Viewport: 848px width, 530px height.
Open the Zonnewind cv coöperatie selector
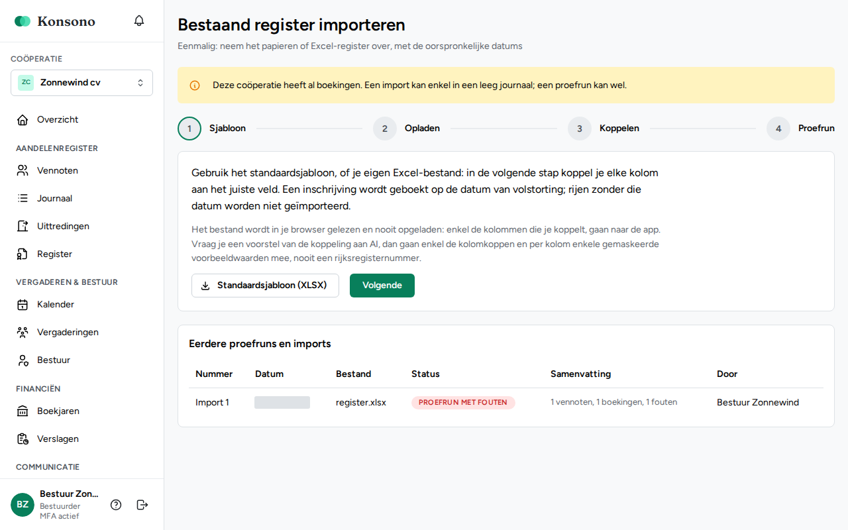pyautogui.click(x=81, y=83)
